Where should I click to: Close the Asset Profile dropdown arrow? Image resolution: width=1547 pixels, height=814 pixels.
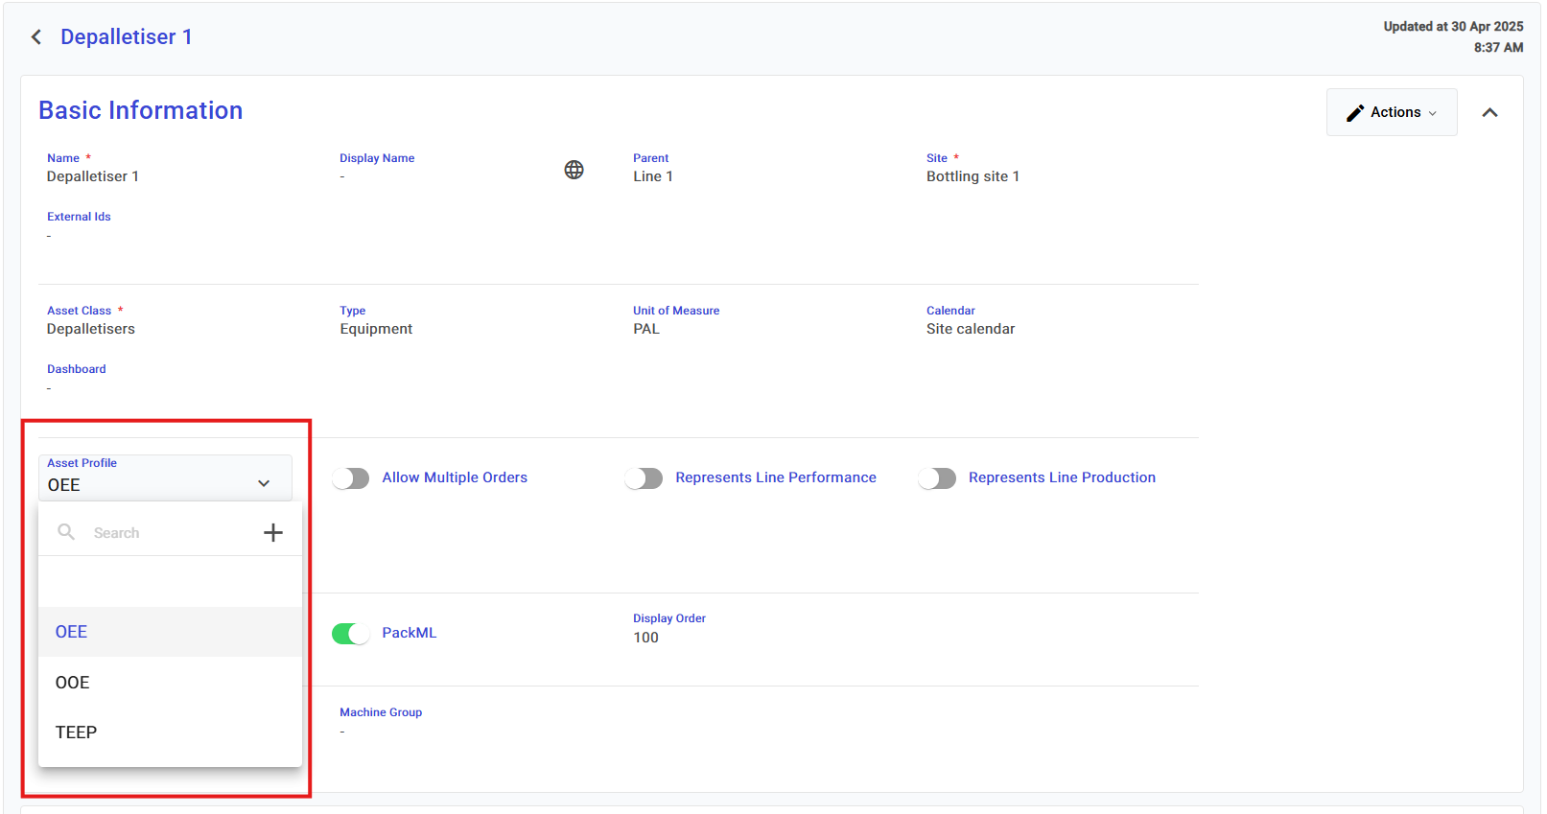click(264, 484)
